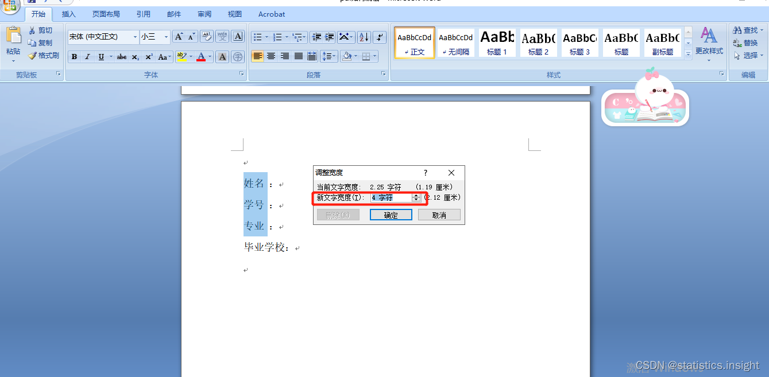Click the Decrease Indent icon
This screenshot has width=769, height=377.
click(x=315, y=37)
